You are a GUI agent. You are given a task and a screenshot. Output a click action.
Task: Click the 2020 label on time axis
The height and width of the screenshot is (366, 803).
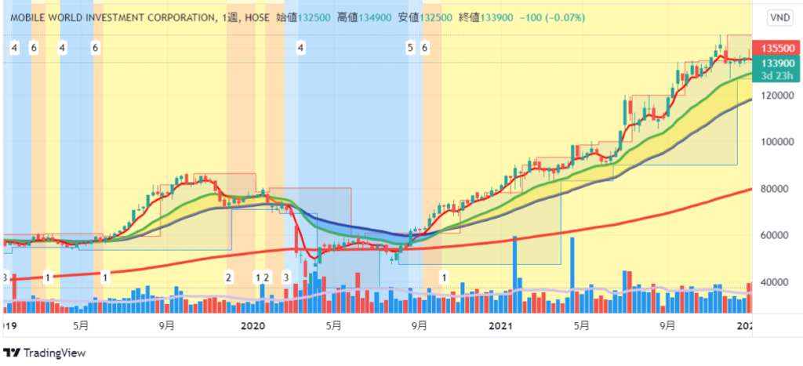tap(252, 324)
